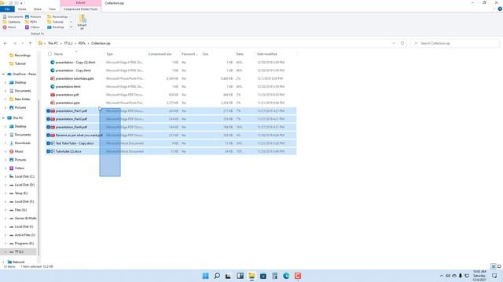This screenshot has width=503, height=282.
Task: Click the back navigation arrow
Action: [6, 43]
